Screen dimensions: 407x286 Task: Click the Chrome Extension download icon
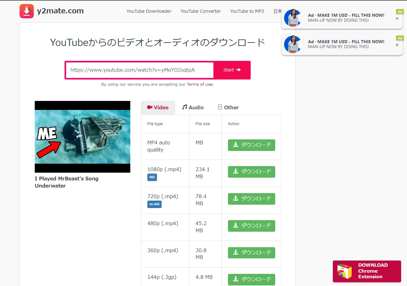pos(344,271)
